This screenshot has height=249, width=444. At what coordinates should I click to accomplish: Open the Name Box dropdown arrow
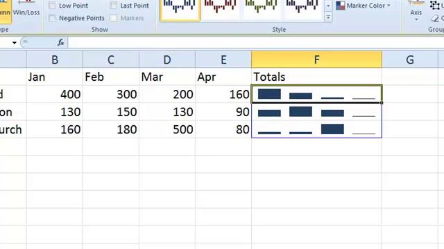click(14, 43)
